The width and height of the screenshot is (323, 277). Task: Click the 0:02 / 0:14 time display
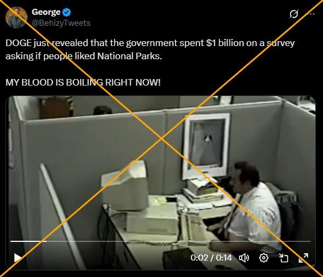click(x=211, y=258)
